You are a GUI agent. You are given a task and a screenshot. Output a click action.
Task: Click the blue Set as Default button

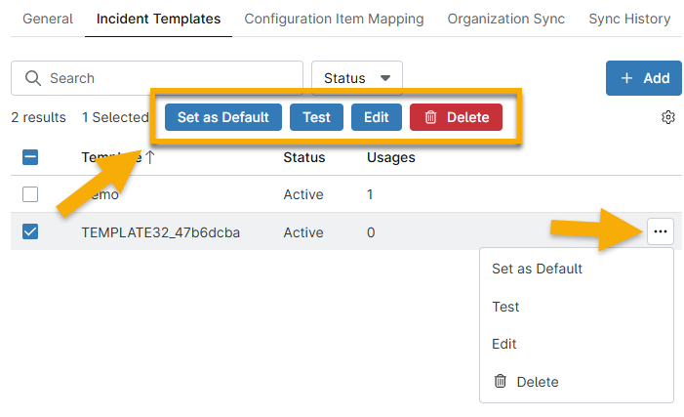tap(223, 117)
